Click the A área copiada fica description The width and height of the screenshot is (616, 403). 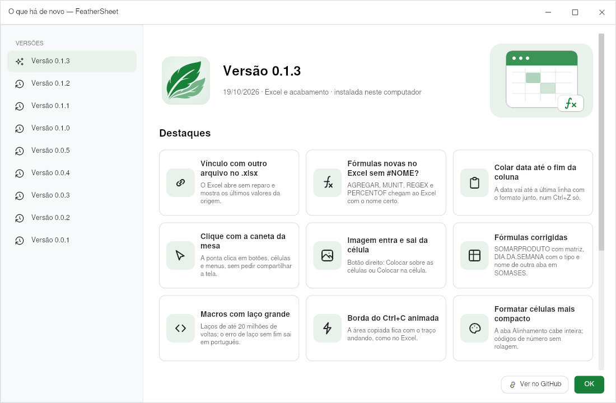pos(391,334)
